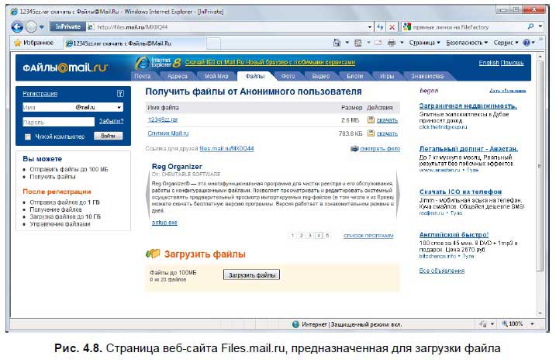Switch to the Видео tab
The image size is (556, 363).
point(321,76)
